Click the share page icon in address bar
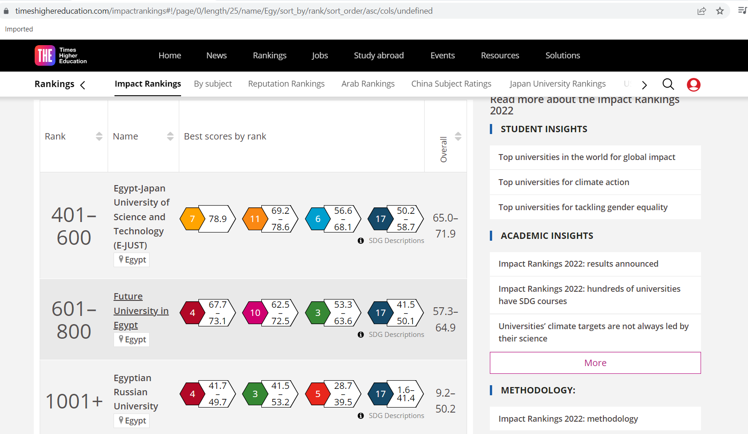 pos(701,11)
